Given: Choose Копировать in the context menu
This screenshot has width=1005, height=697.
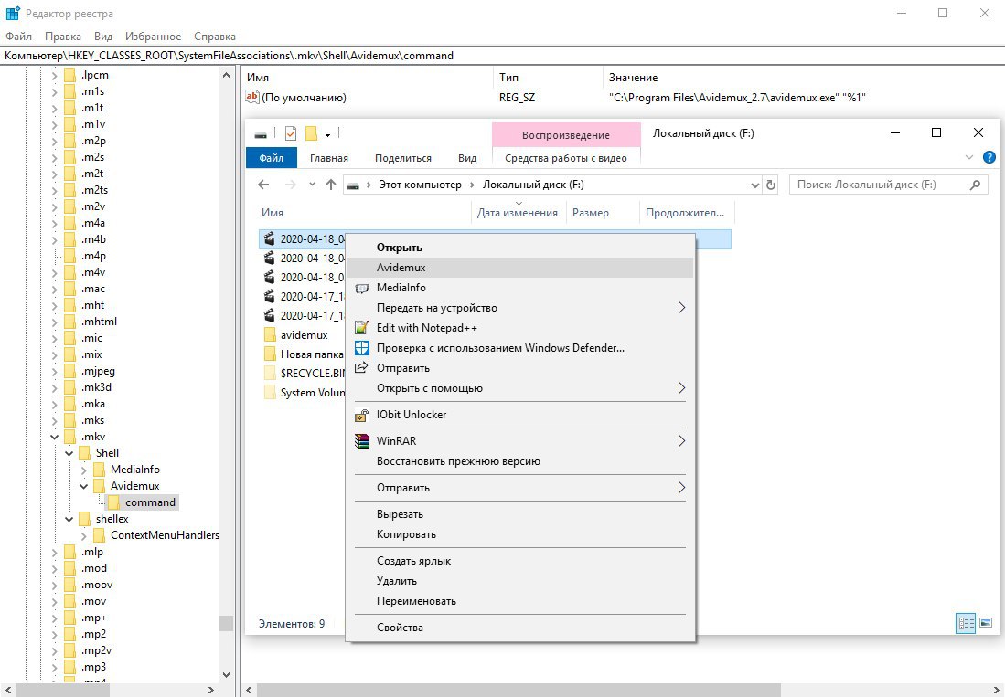Looking at the screenshot, I should click(519, 534).
